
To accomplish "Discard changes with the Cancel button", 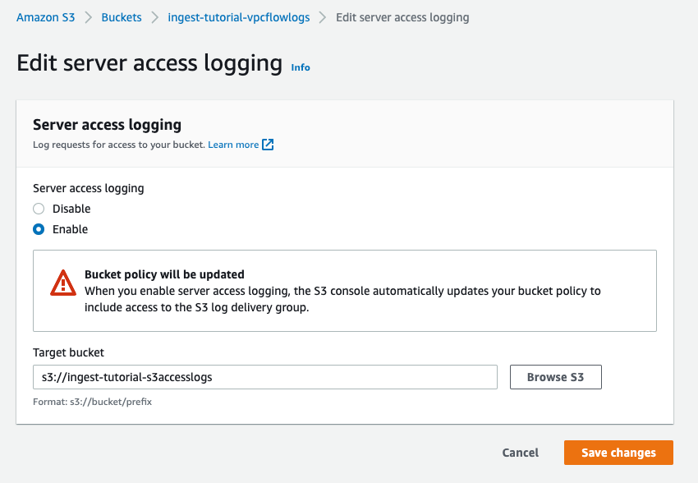I will click(x=520, y=453).
